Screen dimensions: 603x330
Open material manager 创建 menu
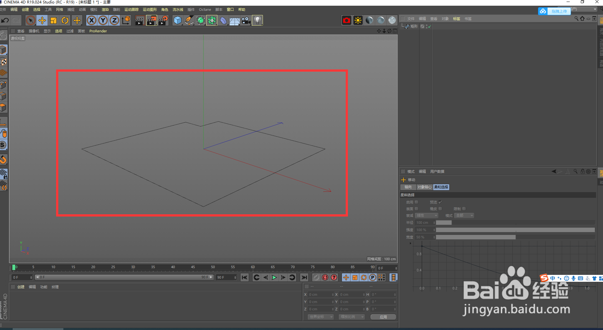21,287
